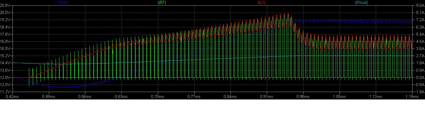Click the 9.0A label on right axis
Screen dimensions: 425x134
(x=418, y=6)
